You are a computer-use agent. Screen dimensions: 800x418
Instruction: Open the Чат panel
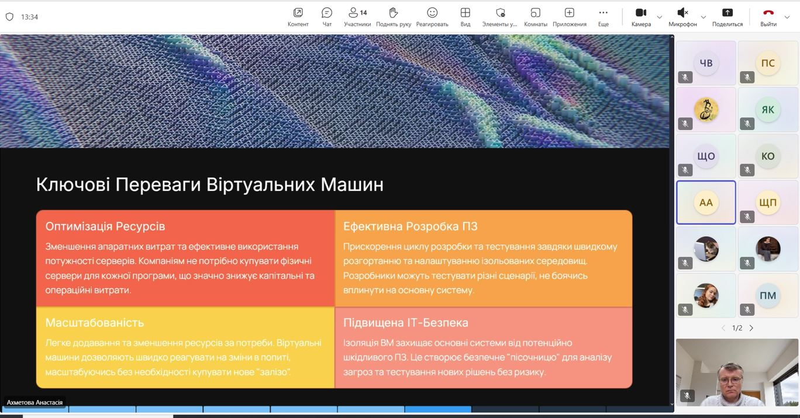327,16
